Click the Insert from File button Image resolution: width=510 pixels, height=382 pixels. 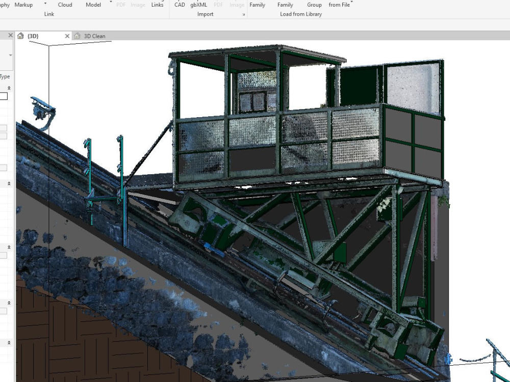point(339,5)
